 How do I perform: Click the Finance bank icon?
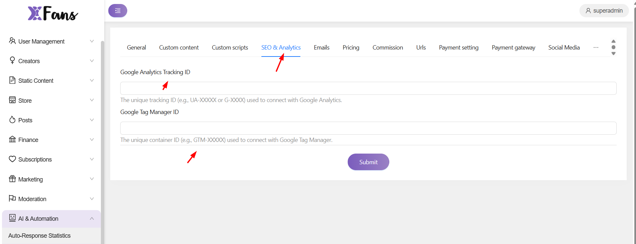pyautogui.click(x=12, y=139)
